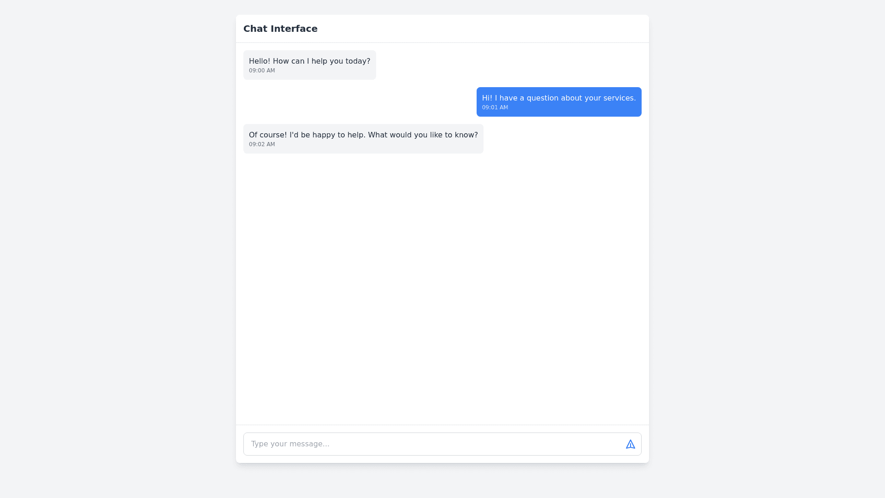Click the word "Chat" in the title

pyautogui.click(x=255, y=29)
